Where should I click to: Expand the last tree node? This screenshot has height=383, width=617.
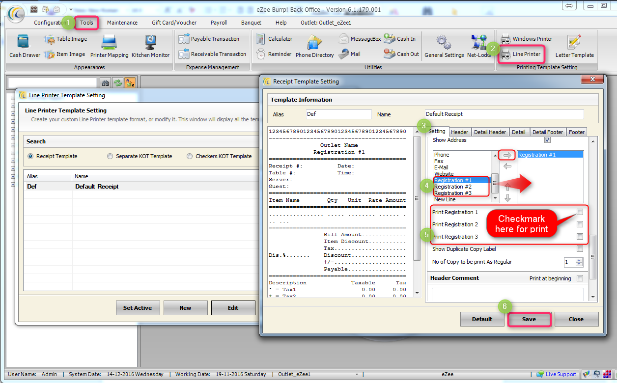pos(12,184)
